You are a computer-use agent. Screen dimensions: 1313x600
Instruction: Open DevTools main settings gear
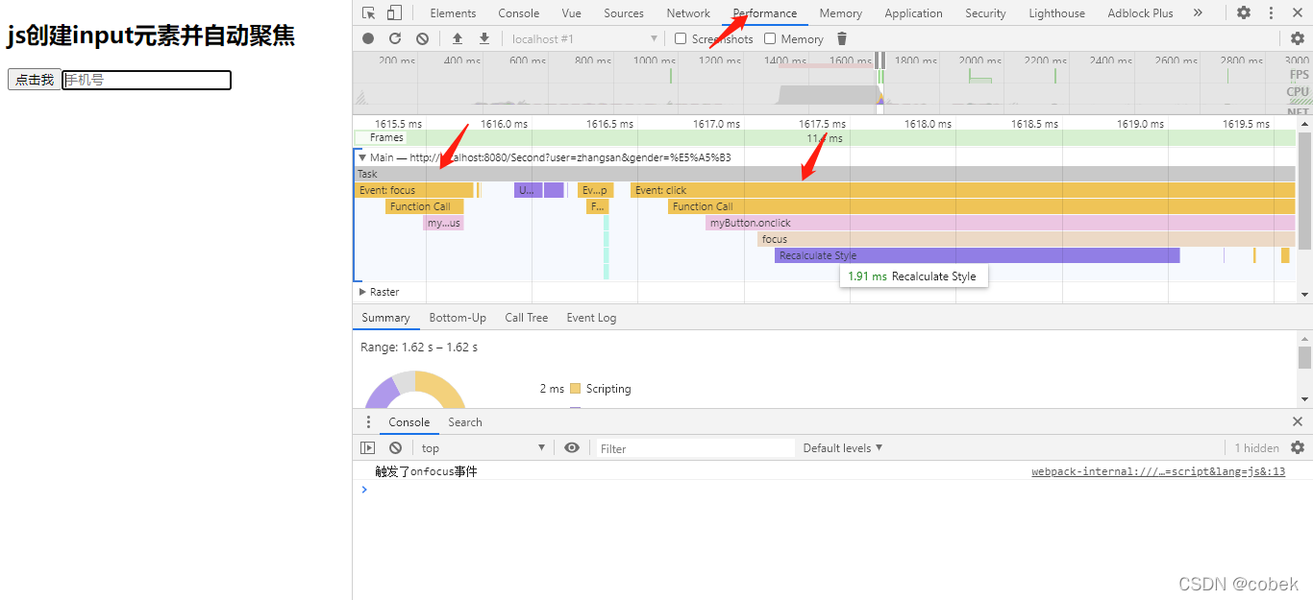[x=1244, y=13]
